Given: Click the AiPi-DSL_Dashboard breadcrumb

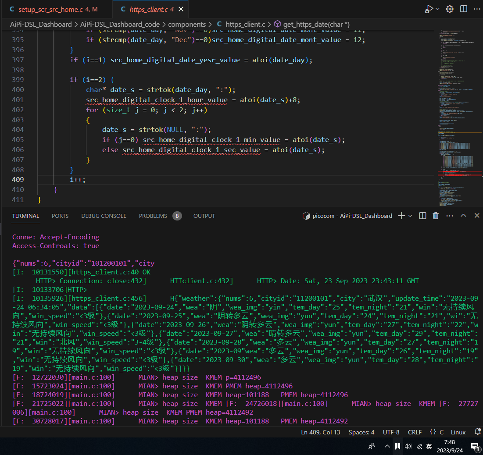Looking at the screenshot, I should tap(41, 24).
